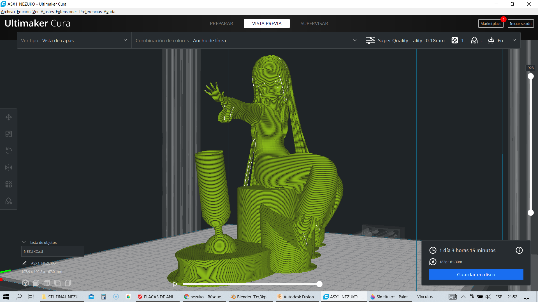Select the Mirror tool in left toolbar

9,167
